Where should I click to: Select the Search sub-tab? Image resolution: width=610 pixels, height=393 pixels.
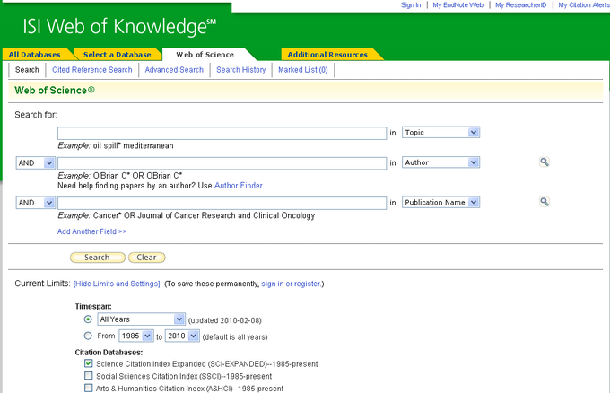point(27,70)
